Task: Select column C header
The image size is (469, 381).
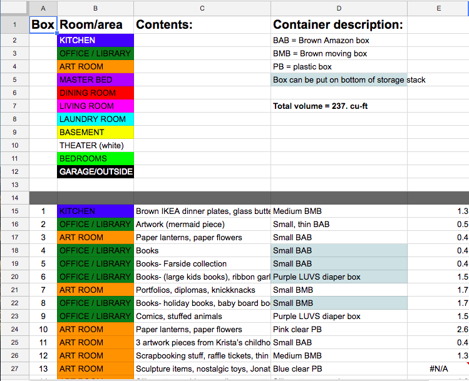Action: point(202,8)
